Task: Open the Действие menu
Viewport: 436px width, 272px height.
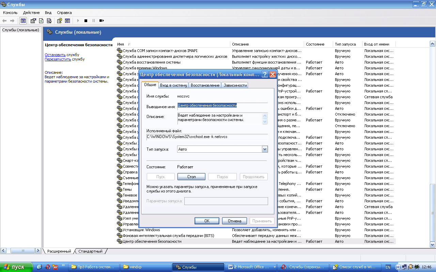Action: pyautogui.click(x=31, y=13)
